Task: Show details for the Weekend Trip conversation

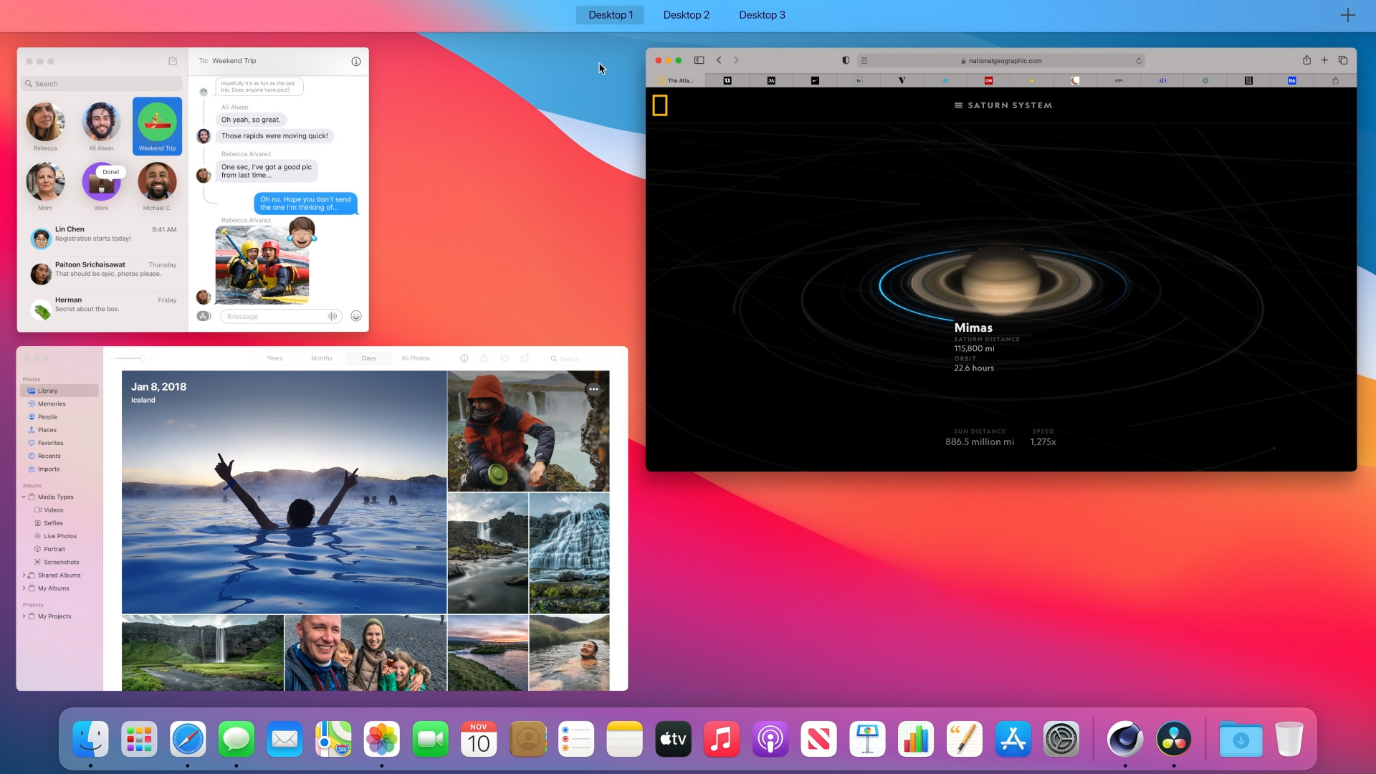Action: coord(356,61)
